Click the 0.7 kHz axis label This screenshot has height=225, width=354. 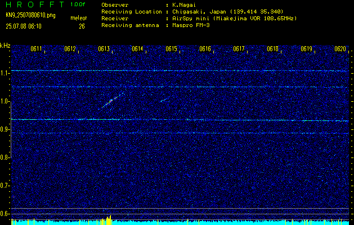pos(5,186)
